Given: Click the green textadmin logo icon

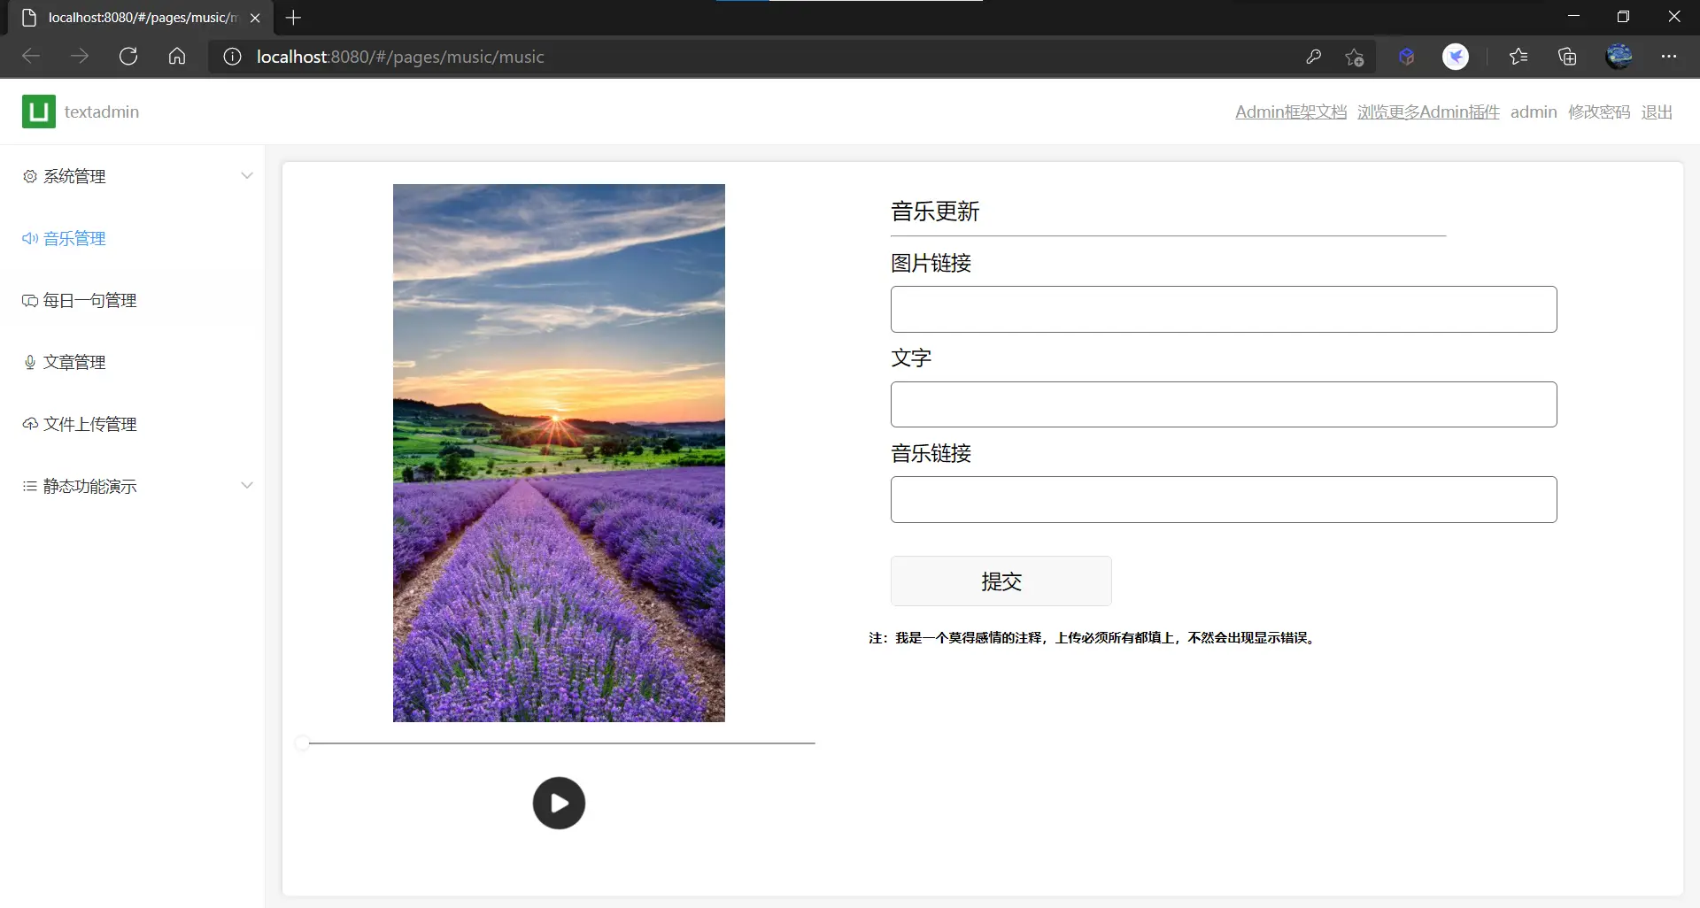Looking at the screenshot, I should [x=38, y=112].
